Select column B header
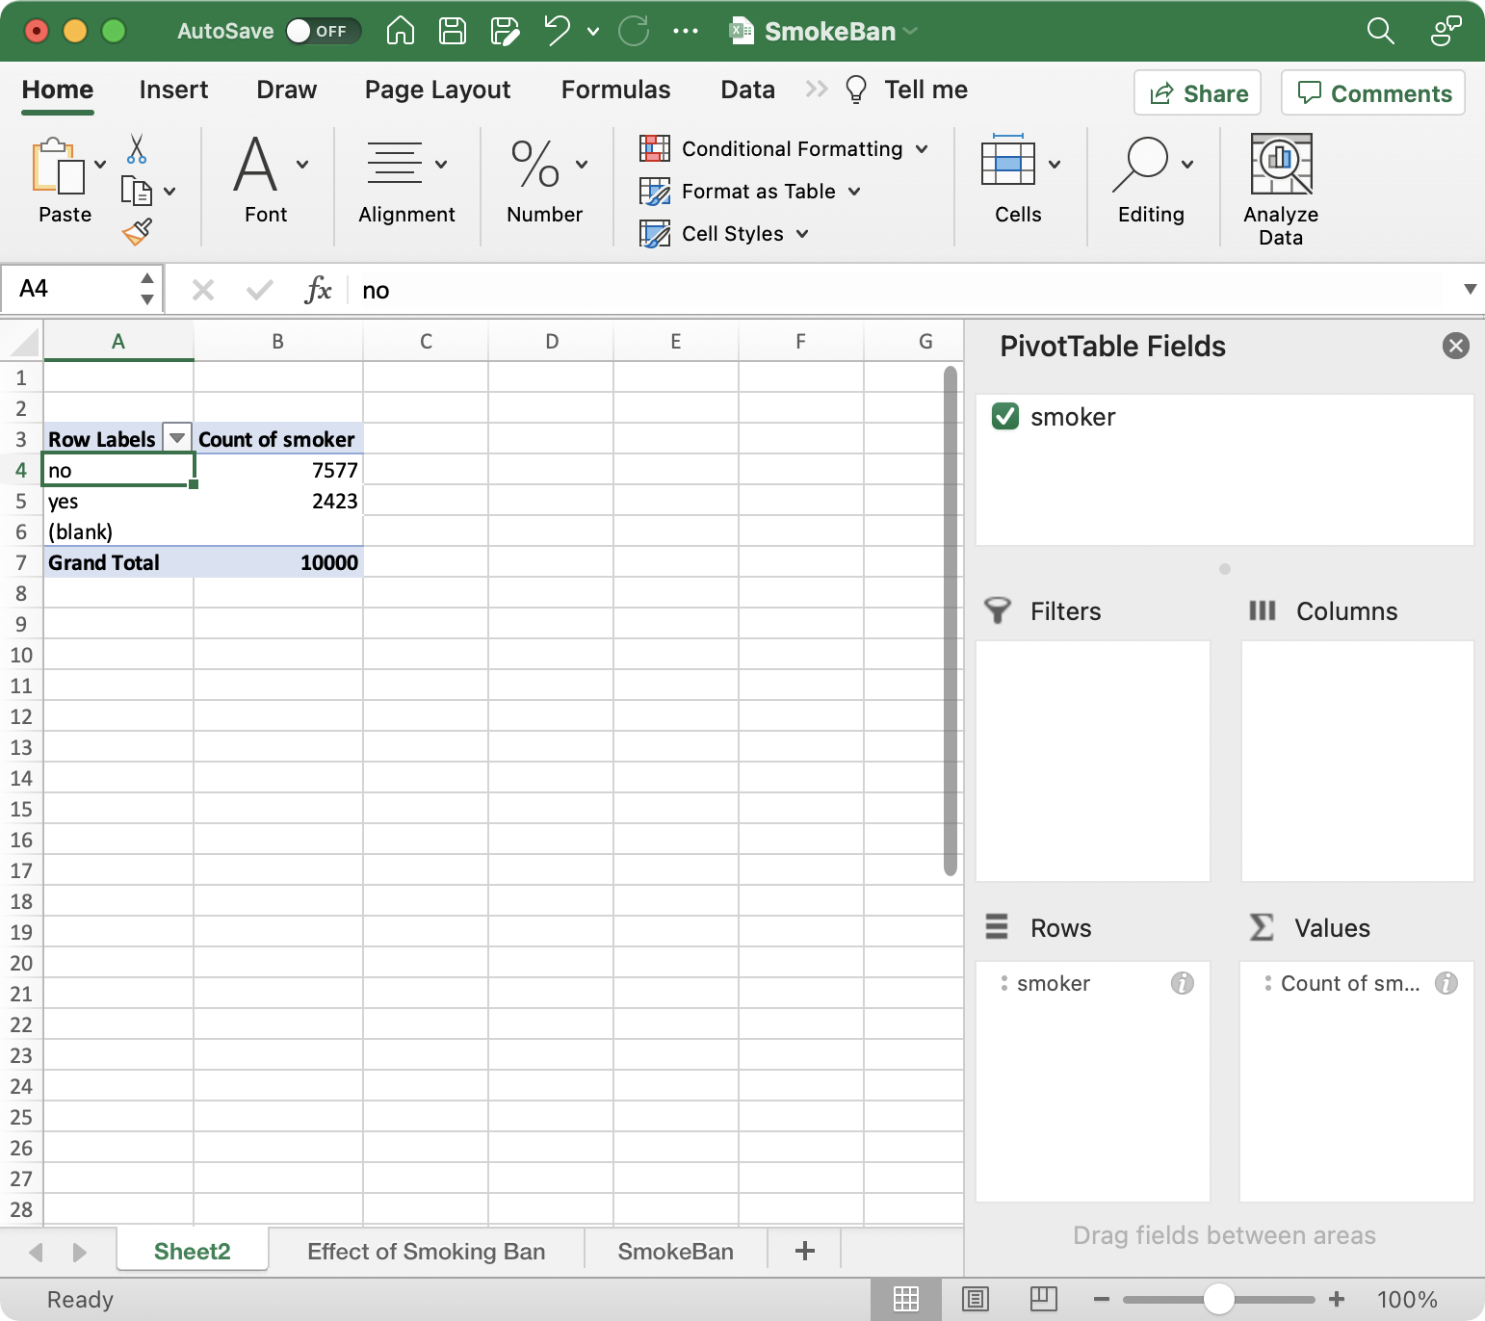 point(277,341)
